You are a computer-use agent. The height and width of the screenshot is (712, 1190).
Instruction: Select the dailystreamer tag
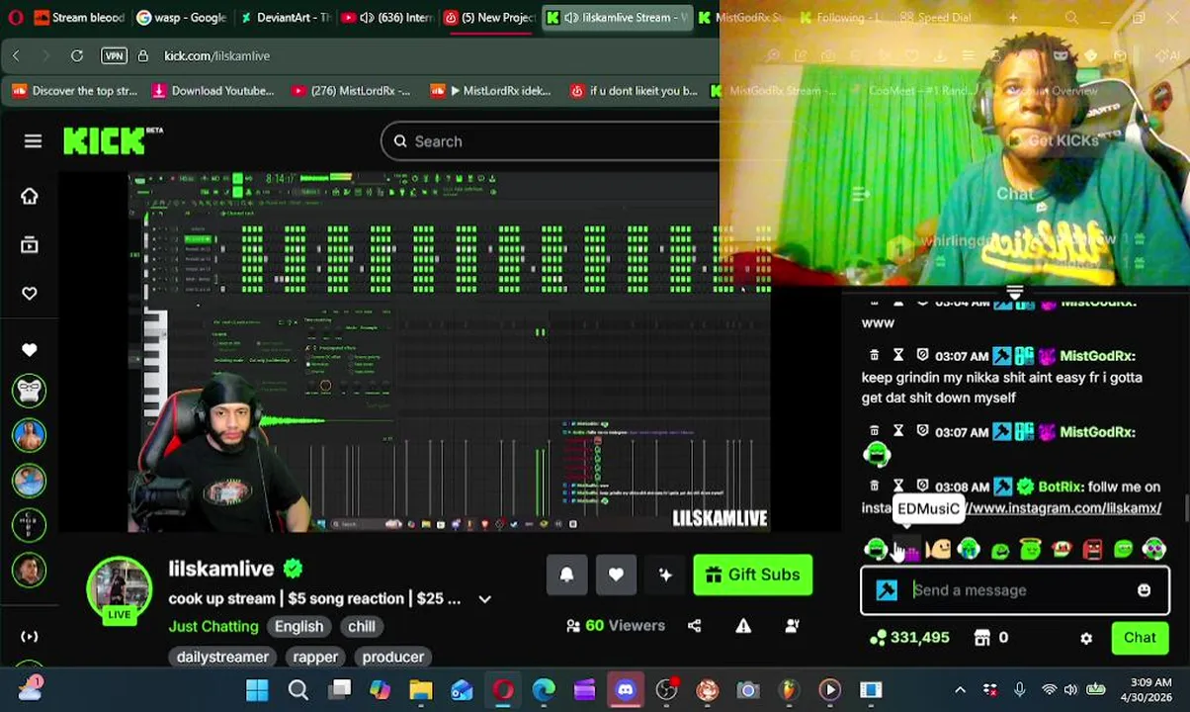click(222, 657)
